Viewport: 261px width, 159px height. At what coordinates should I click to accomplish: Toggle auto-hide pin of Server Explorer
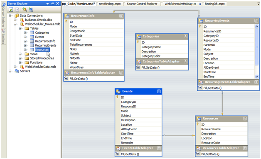click(53, 3)
